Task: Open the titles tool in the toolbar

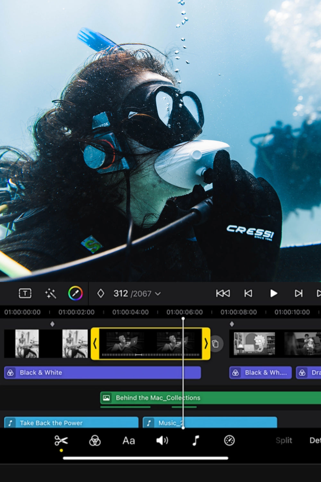Action: [x=25, y=293]
